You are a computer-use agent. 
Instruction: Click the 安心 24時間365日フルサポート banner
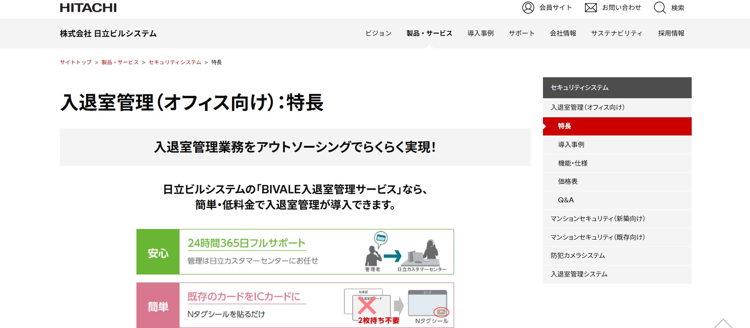295,252
